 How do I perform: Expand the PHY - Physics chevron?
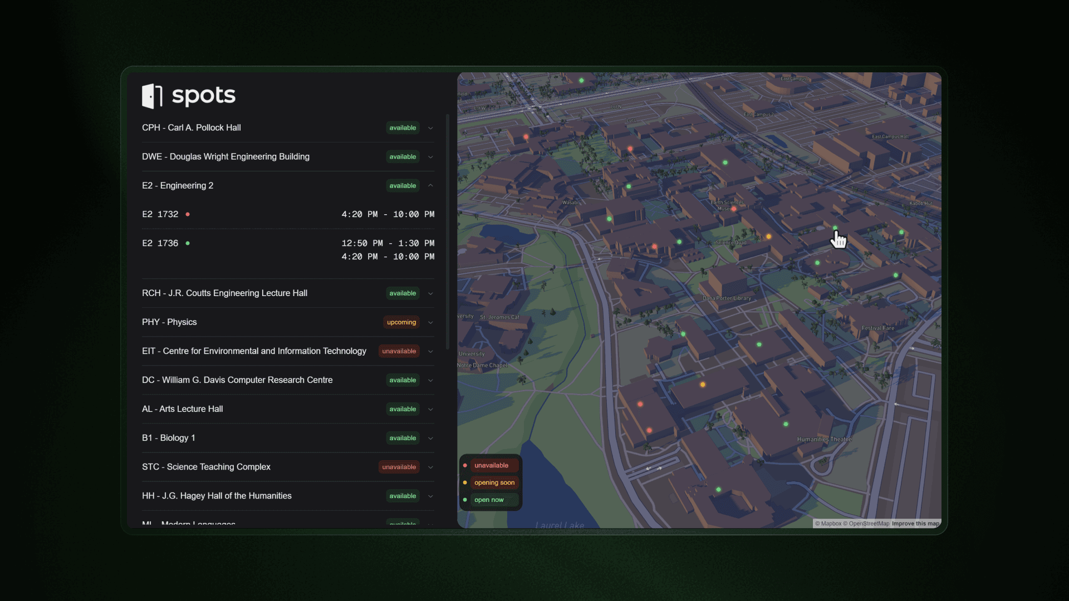[x=430, y=322]
